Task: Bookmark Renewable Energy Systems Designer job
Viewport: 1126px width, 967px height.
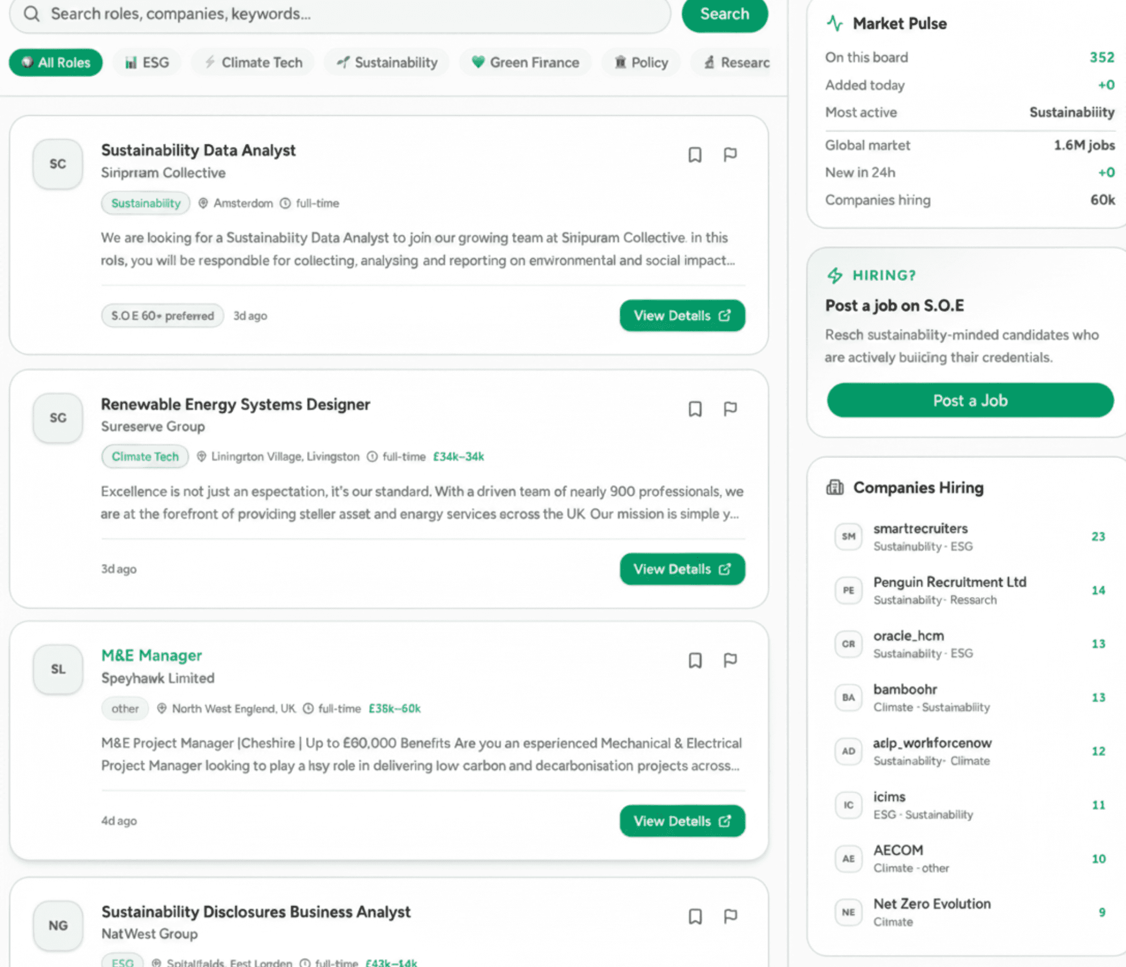Action: [695, 409]
